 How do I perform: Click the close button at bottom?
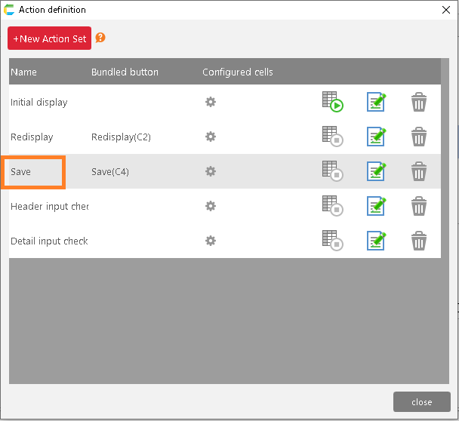tap(421, 401)
